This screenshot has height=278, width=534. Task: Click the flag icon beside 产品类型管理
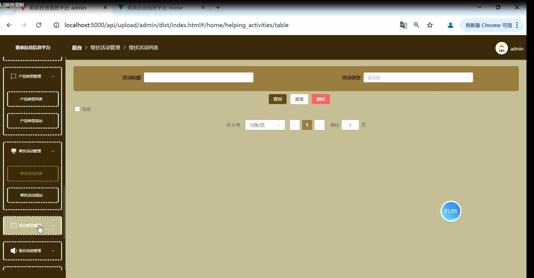tap(14, 76)
